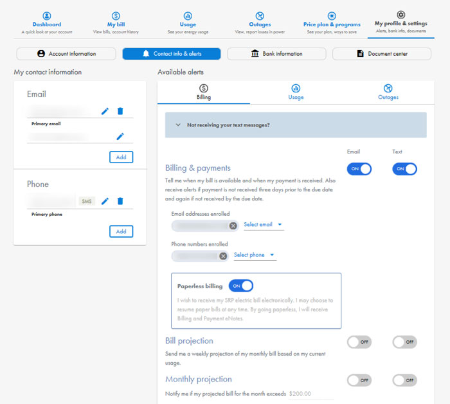This screenshot has width=450, height=404.
Task: Click the My bill dollar icon
Action: [x=116, y=16]
